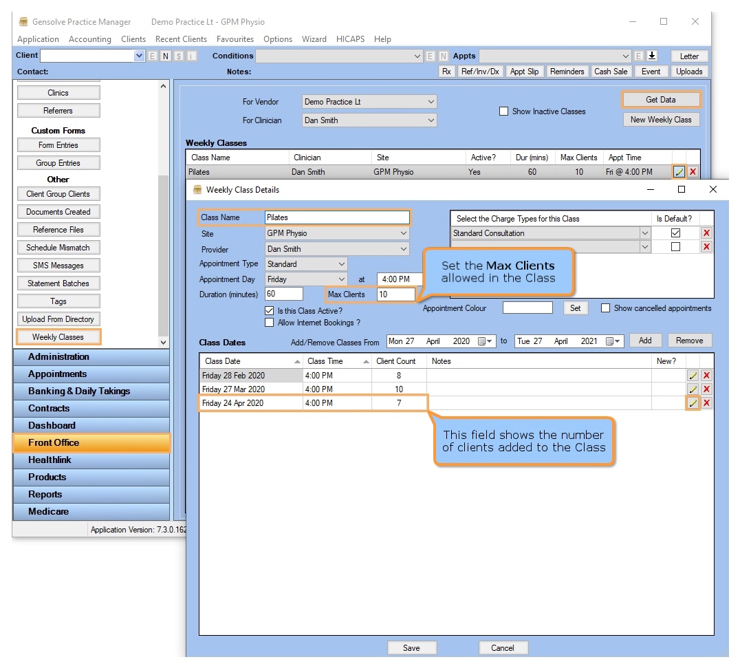Remove the Standard Consultation charge type
740x666 pixels.
[706, 233]
